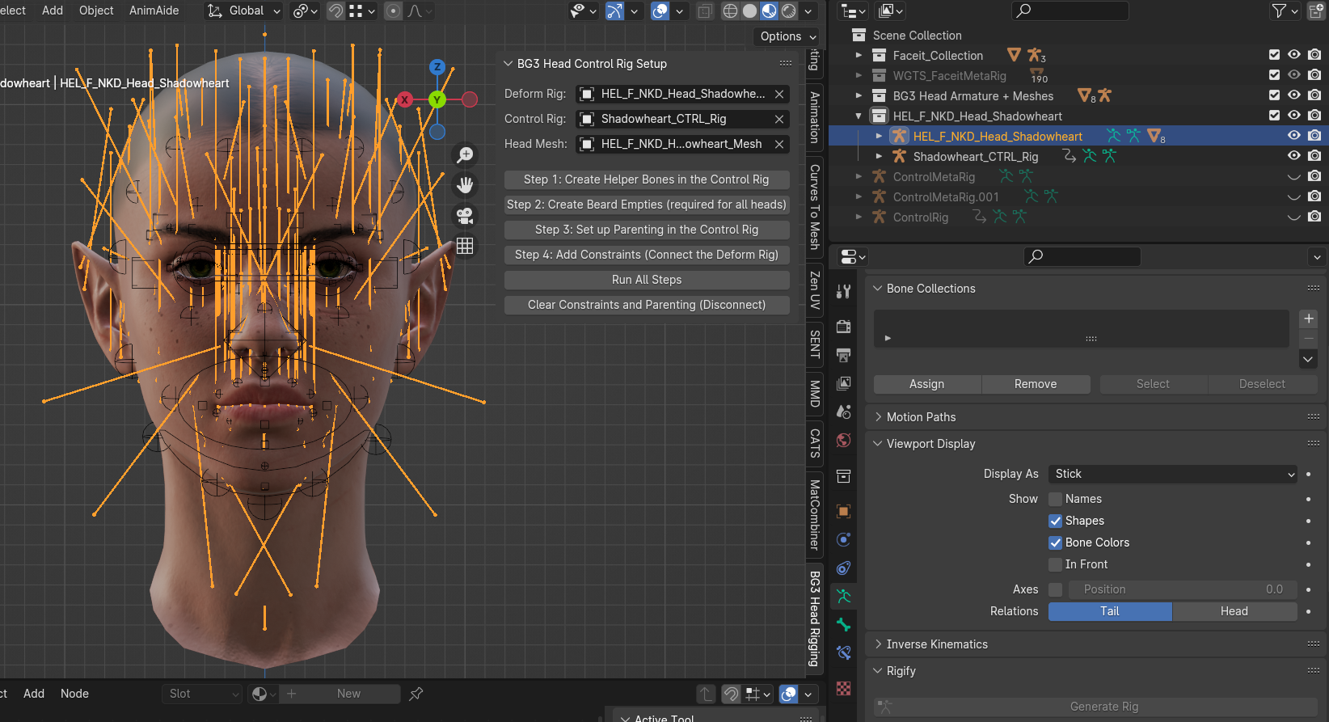This screenshot has width=1329, height=722.
Task: Click Run All Steps button
Action: (x=647, y=280)
